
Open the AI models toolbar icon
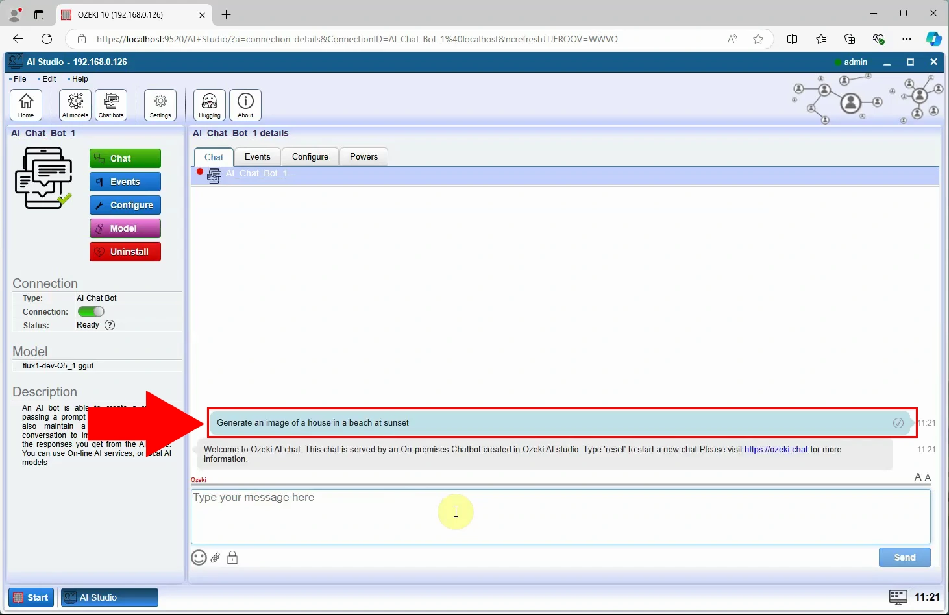click(75, 104)
